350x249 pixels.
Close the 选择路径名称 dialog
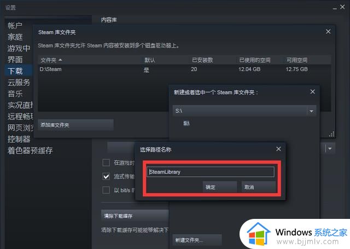pos(278,149)
